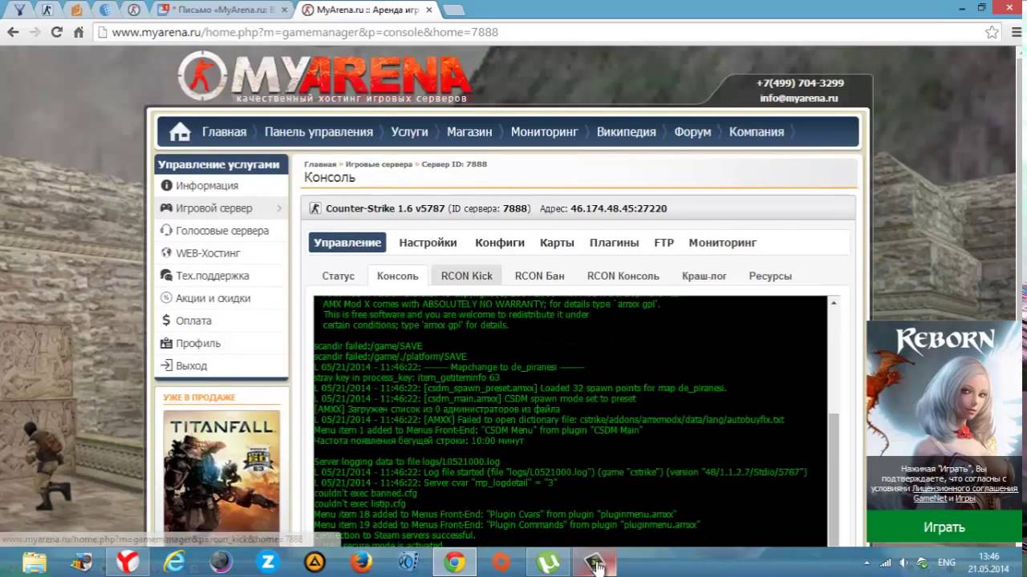This screenshot has height=577, width=1027.
Task: Click the MyArena logo
Action: click(x=324, y=77)
